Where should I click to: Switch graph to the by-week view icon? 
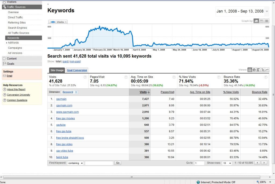(262, 21)
